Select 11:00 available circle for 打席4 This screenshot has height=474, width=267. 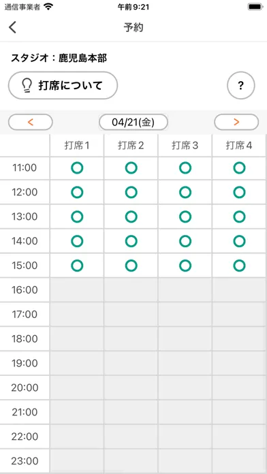tap(239, 168)
